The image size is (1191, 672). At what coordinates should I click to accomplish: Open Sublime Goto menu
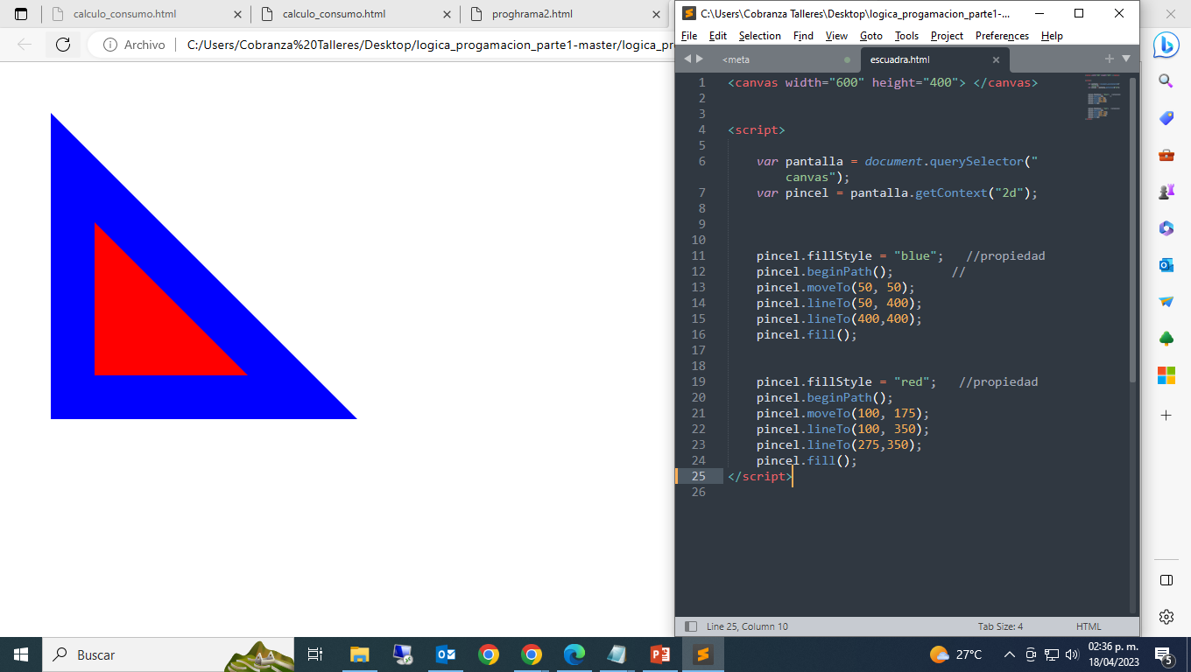tap(871, 36)
